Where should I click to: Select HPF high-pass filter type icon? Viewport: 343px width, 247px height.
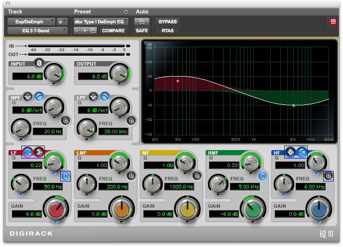click(x=39, y=97)
